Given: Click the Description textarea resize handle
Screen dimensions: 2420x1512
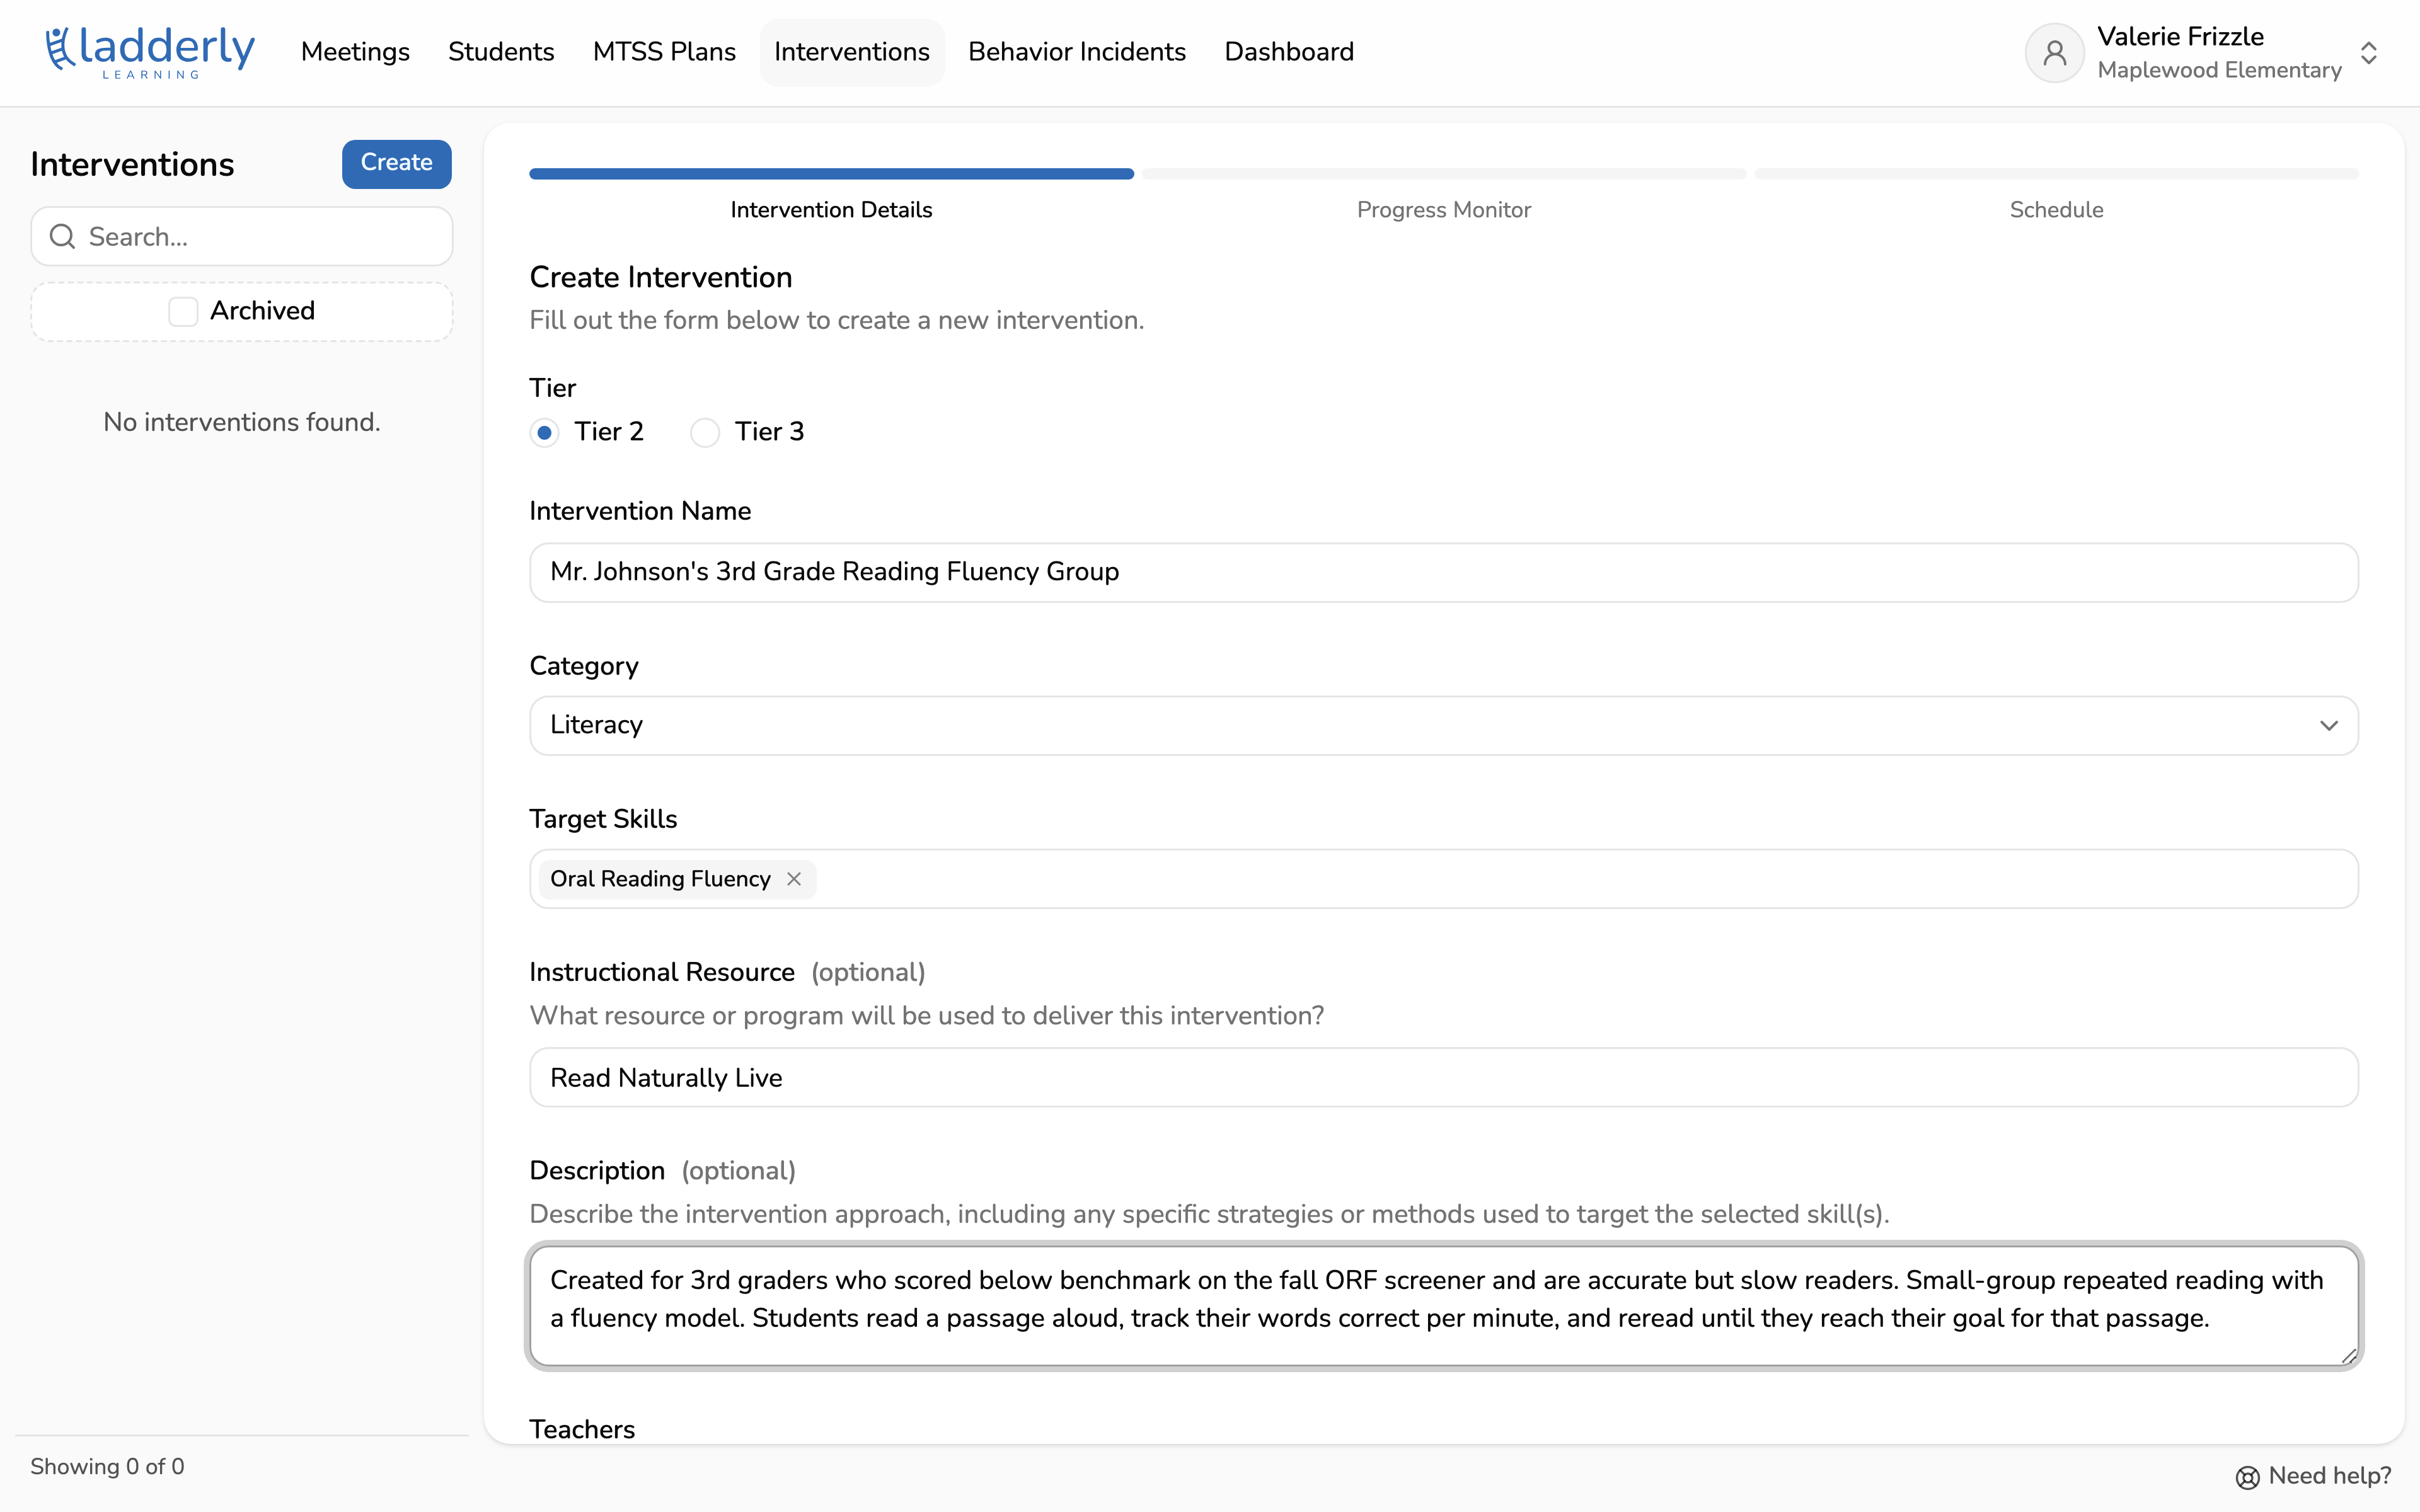Looking at the screenshot, I should [x=2349, y=1355].
